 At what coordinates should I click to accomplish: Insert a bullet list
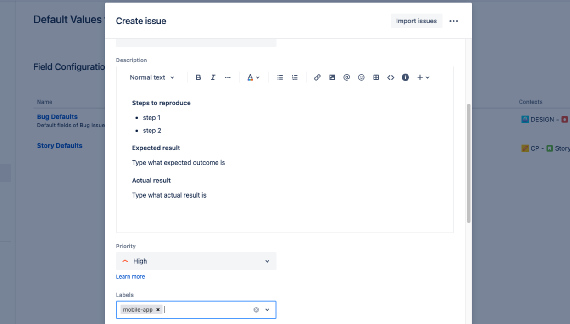tap(280, 77)
